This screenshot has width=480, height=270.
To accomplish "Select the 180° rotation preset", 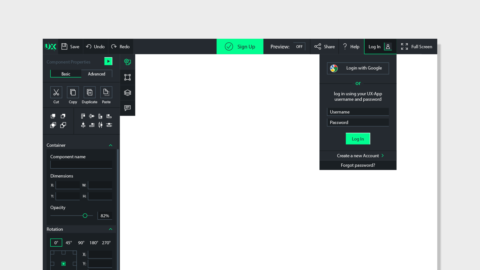I will [94, 242].
